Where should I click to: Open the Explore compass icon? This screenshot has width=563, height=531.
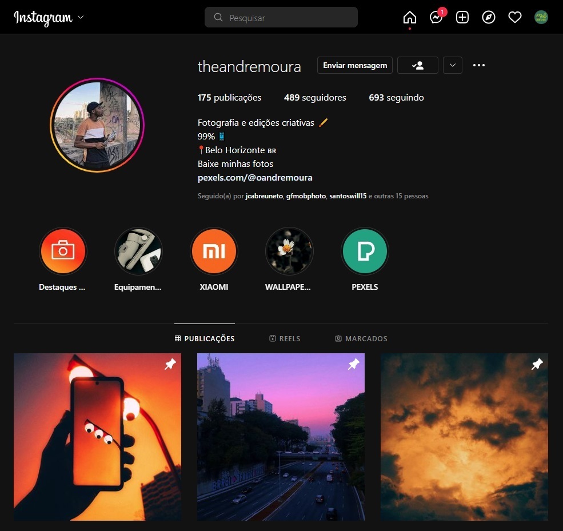point(489,18)
